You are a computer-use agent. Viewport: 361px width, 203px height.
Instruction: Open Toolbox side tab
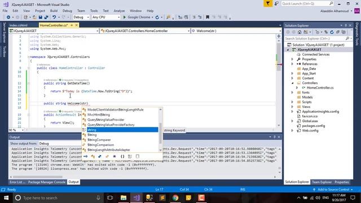[4, 51]
